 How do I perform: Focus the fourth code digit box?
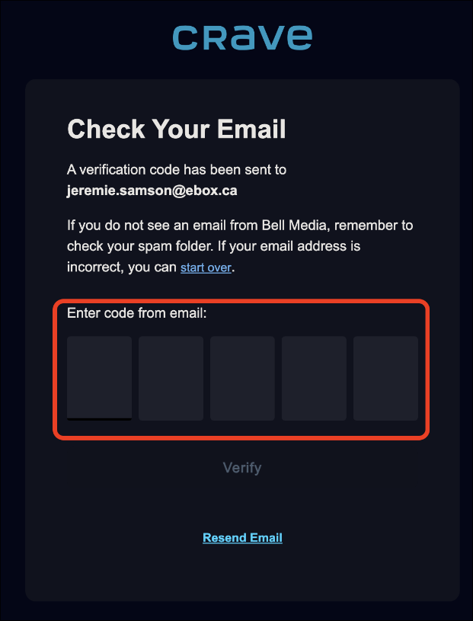314,378
